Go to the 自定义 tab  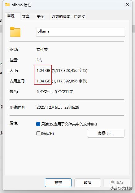coord(80,16)
